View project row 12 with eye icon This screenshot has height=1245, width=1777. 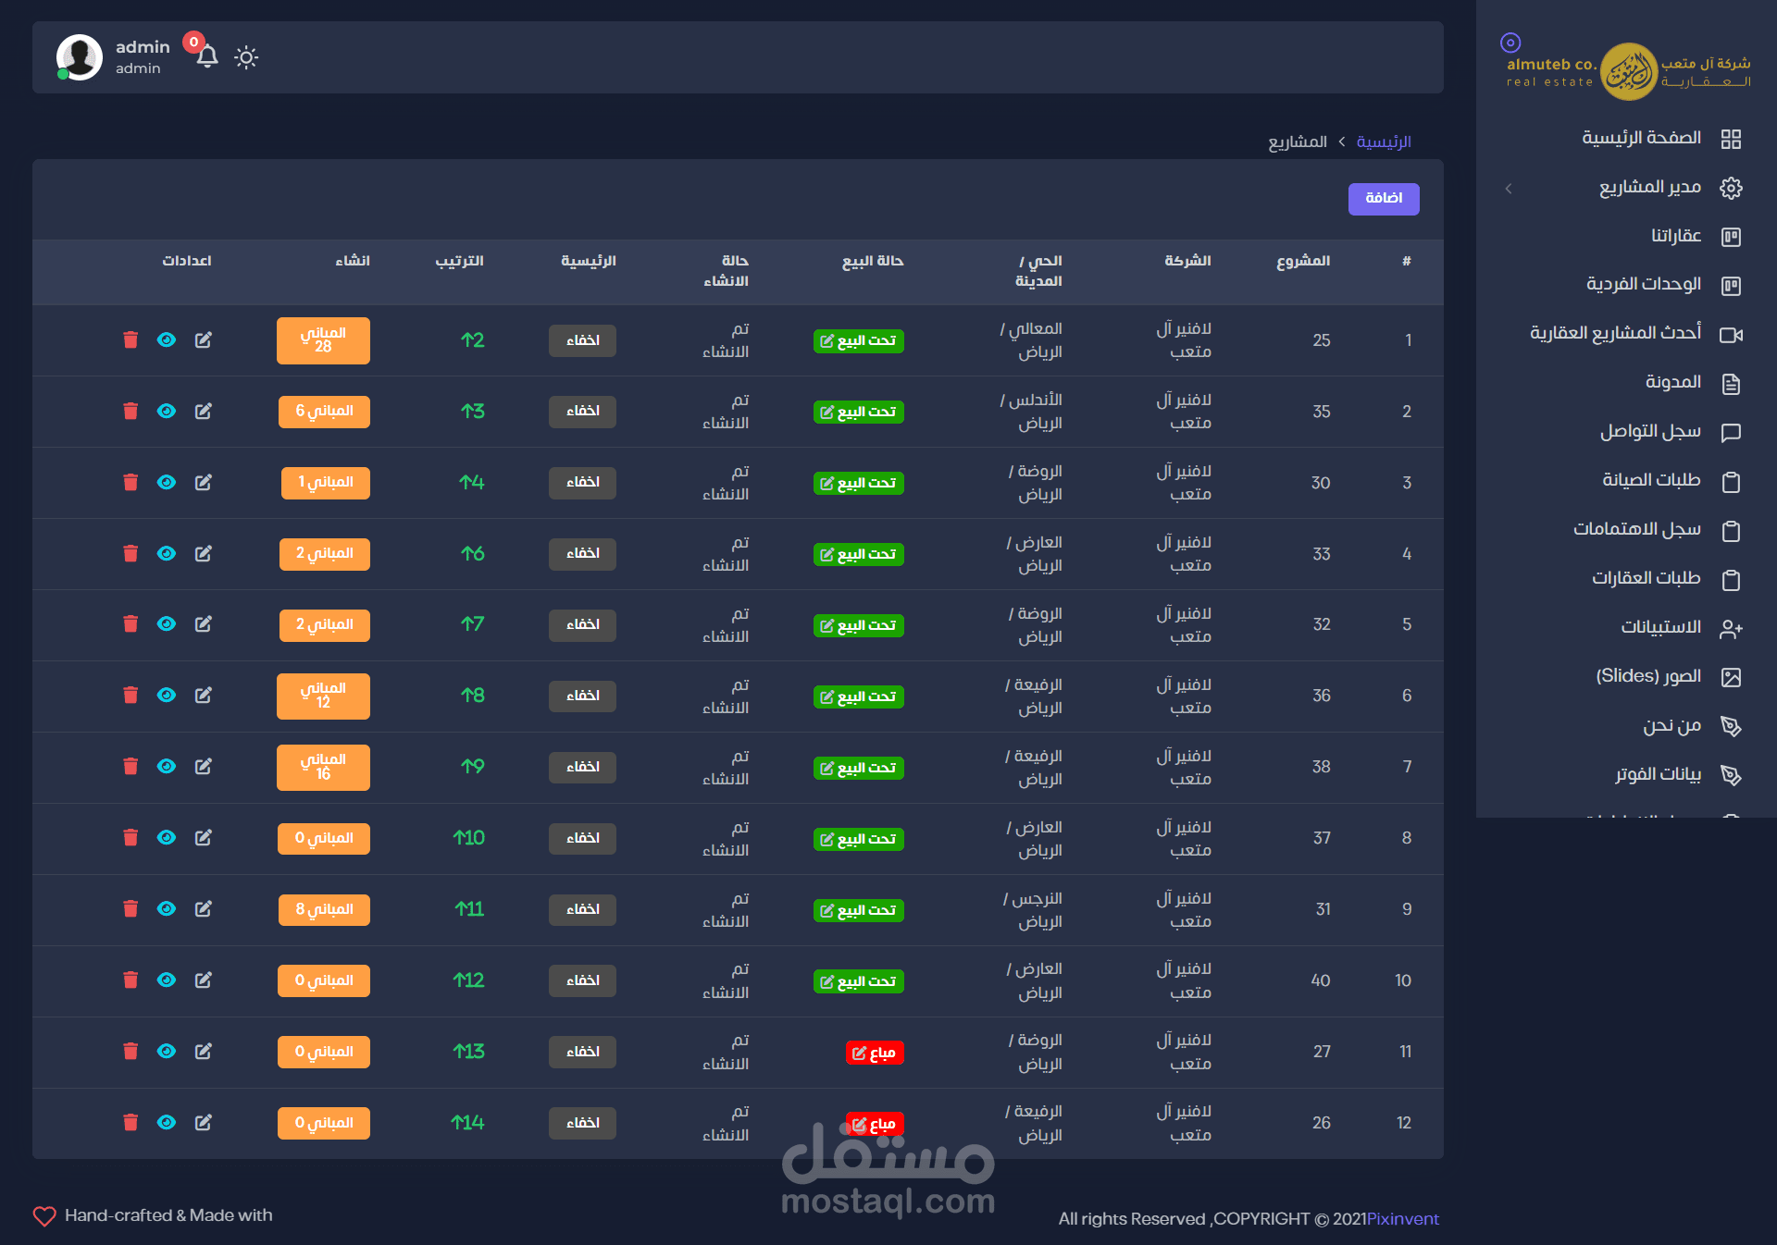[x=167, y=1123]
